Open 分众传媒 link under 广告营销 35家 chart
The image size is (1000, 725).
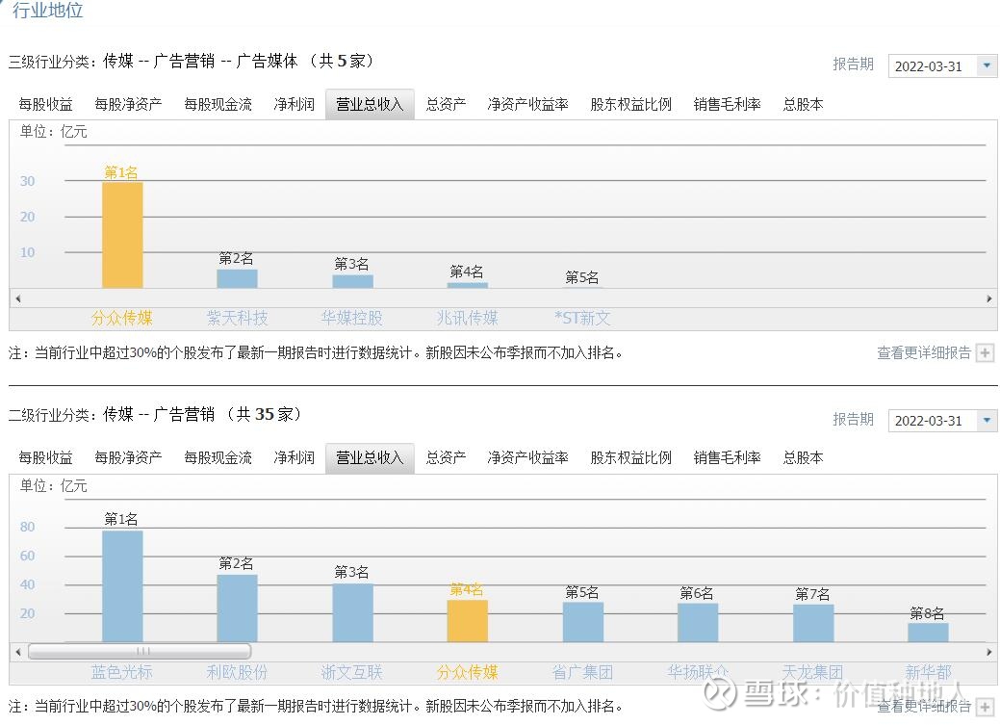(468, 671)
